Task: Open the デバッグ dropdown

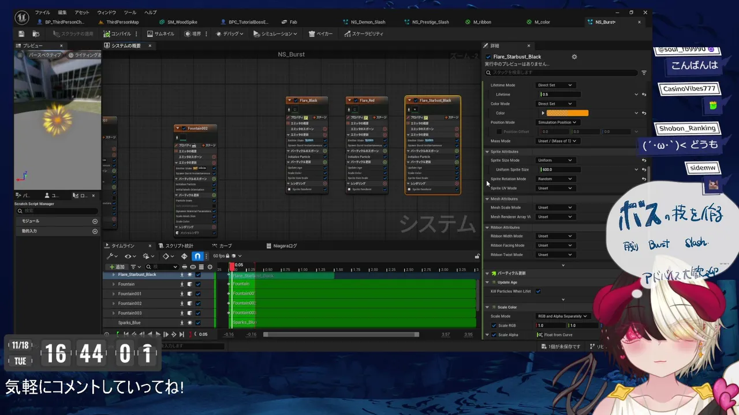Action: (x=229, y=34)
